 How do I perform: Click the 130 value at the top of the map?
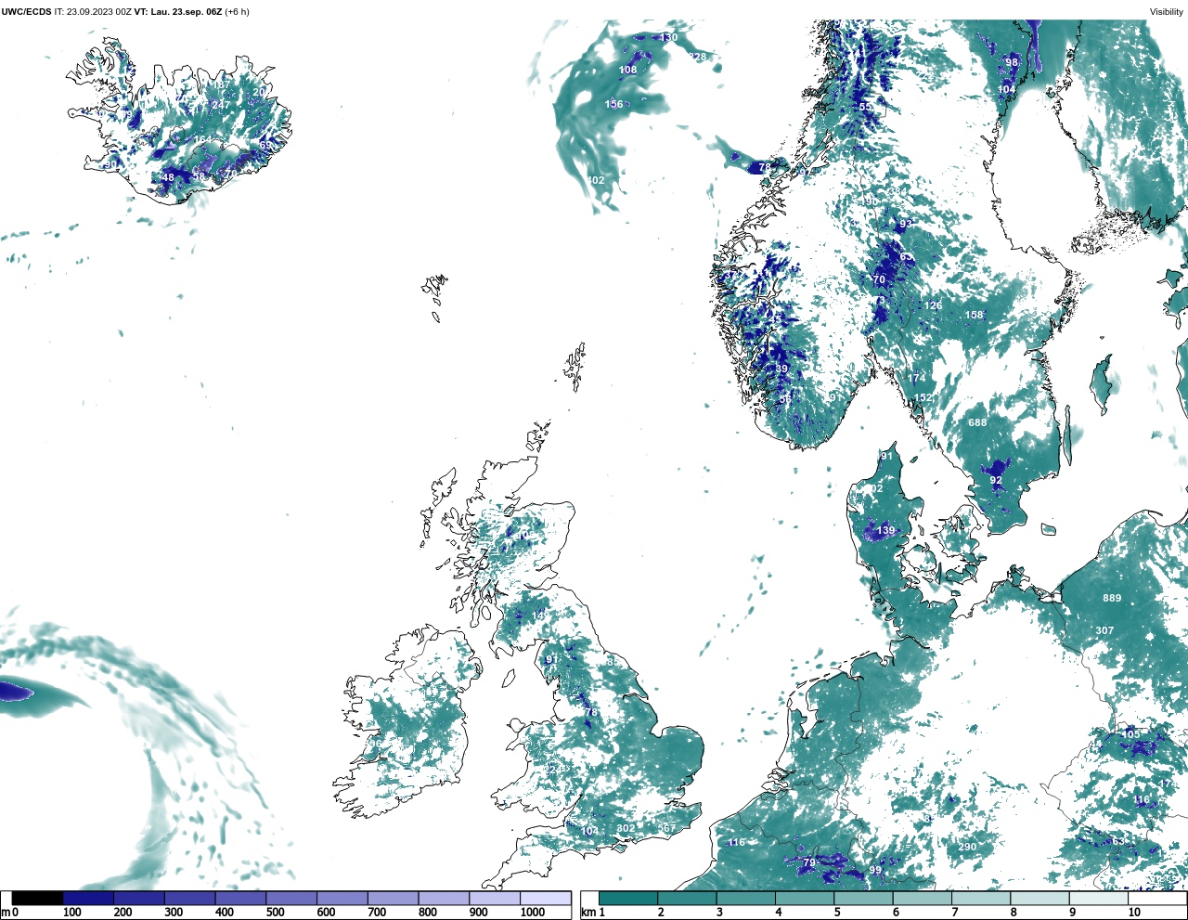[x=668, y=37]
